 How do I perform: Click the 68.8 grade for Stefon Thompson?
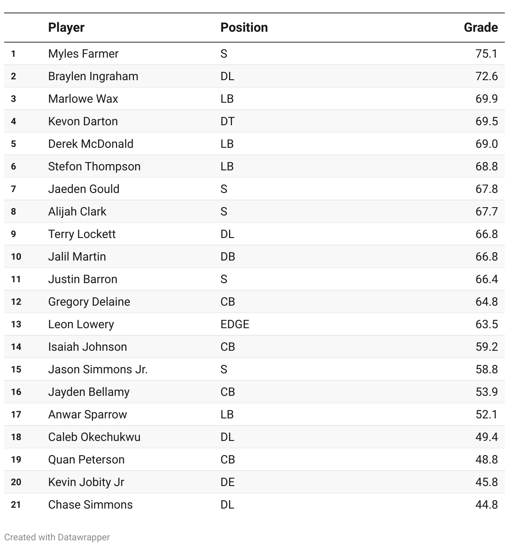(486, 166)
